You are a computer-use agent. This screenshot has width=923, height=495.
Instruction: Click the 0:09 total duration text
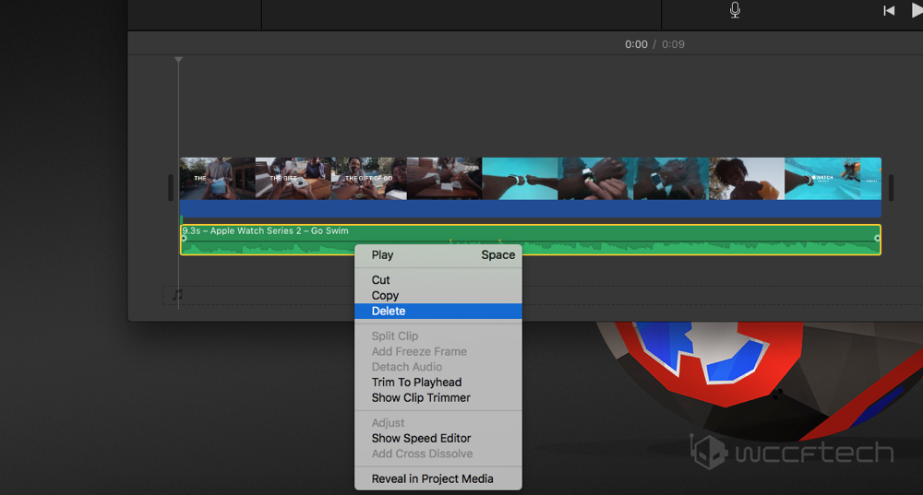[673, 44]
